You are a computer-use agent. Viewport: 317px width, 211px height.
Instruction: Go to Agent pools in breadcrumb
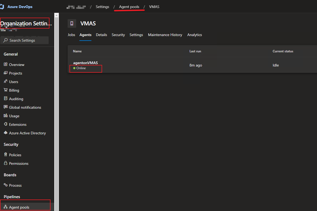click(129, 7)
